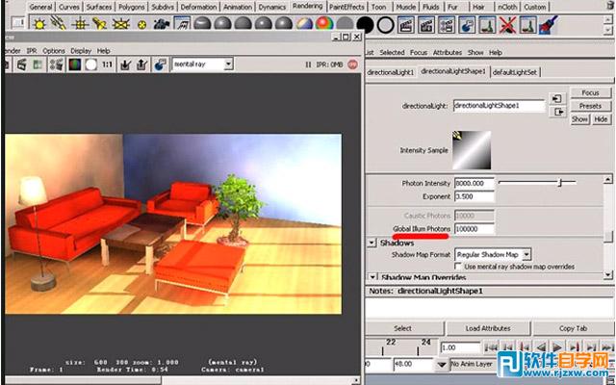Click the 1:1 real size icon

[x=107, y=64]
